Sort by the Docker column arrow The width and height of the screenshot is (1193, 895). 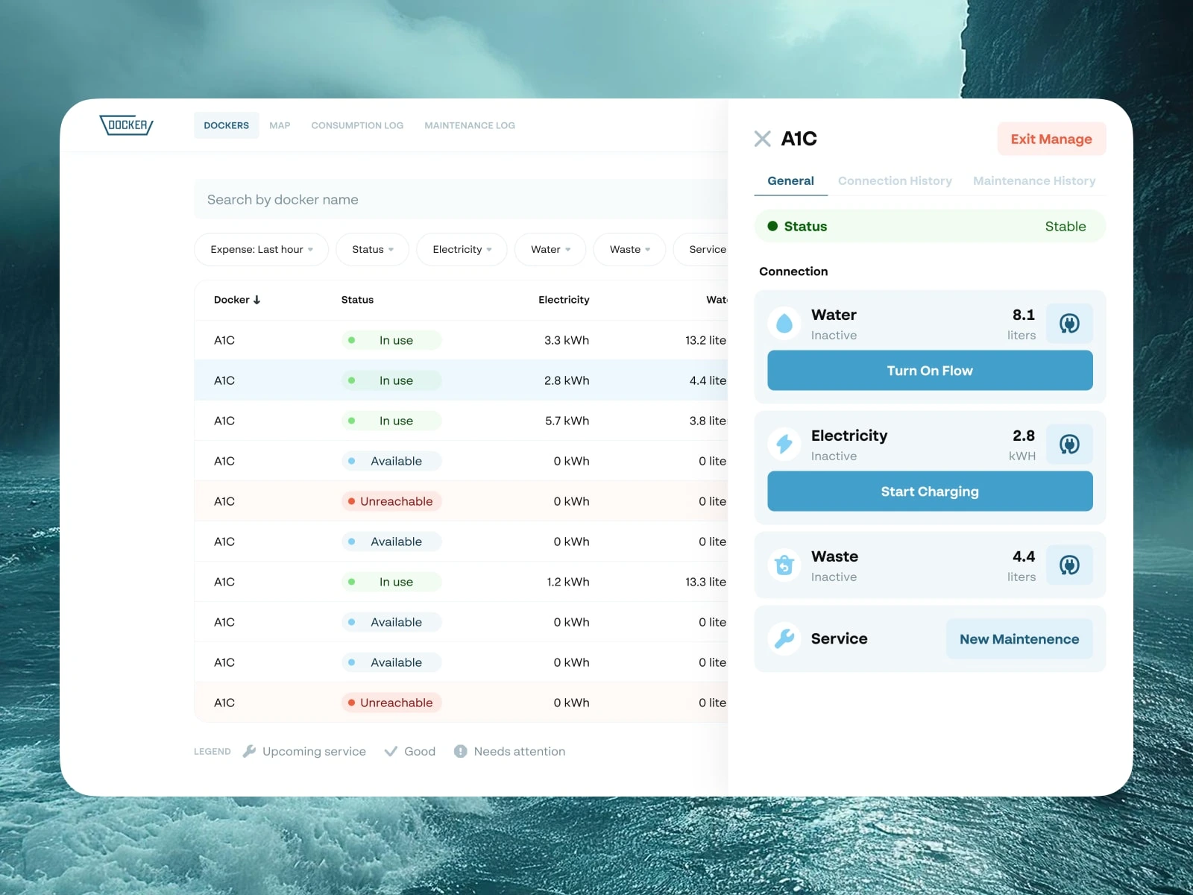point(257,300)
